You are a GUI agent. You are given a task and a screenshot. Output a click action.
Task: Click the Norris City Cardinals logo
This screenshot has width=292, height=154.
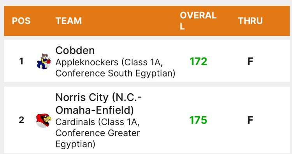click(x=44, y=120)
